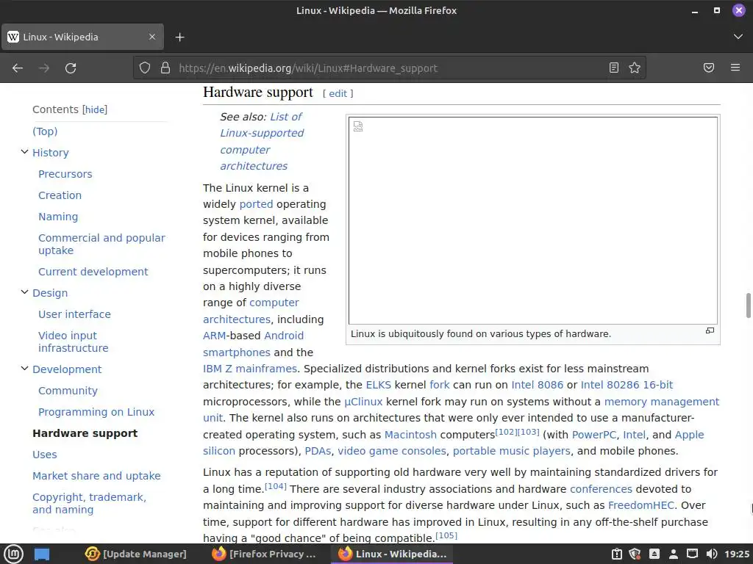Show site security padlock info
This screenshot has width=753, height=564.
click(x=165, y=68)
